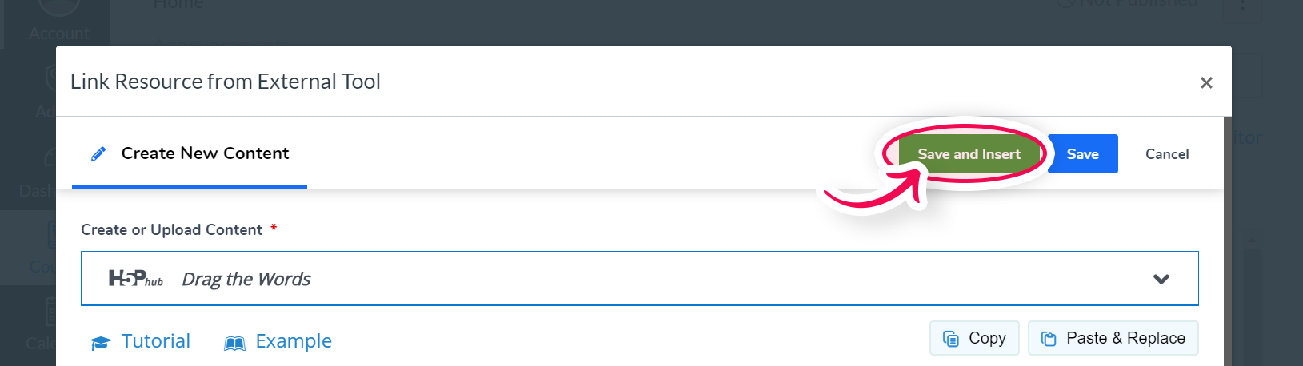
Task: Click the copy icon in the Copy button
Action: pyautogui.click(x=951, y=339)
